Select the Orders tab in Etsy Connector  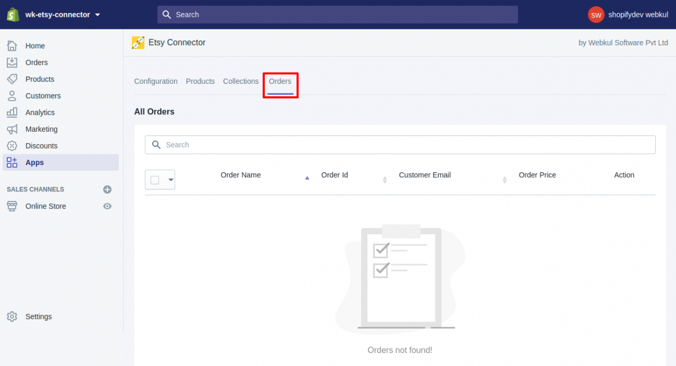[x=280, y=81]
